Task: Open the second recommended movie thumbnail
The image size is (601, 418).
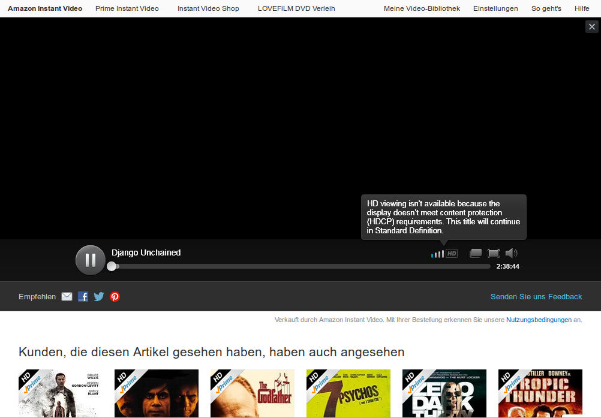Action: click(x=157, y=393)
